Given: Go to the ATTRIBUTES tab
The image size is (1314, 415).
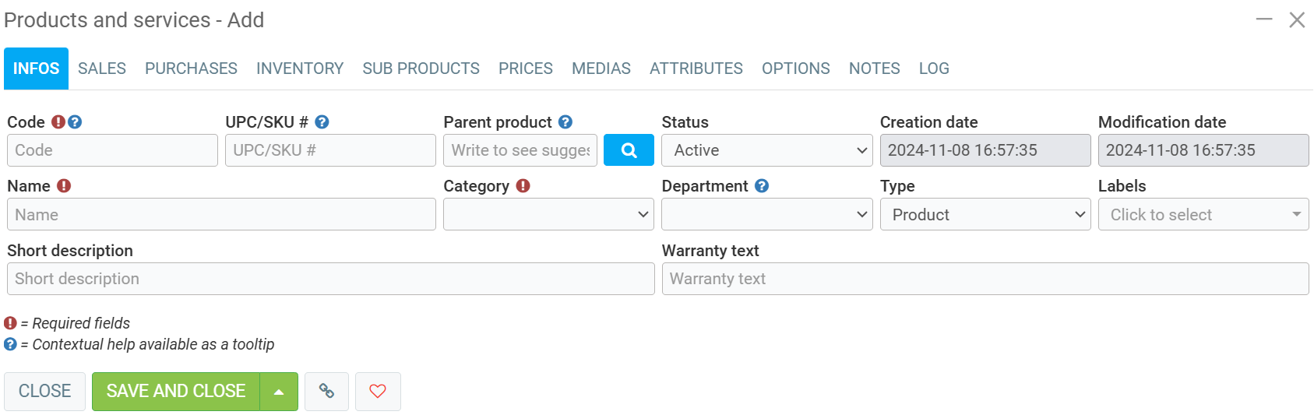Looking at the screenshot, I should point(696,69).
